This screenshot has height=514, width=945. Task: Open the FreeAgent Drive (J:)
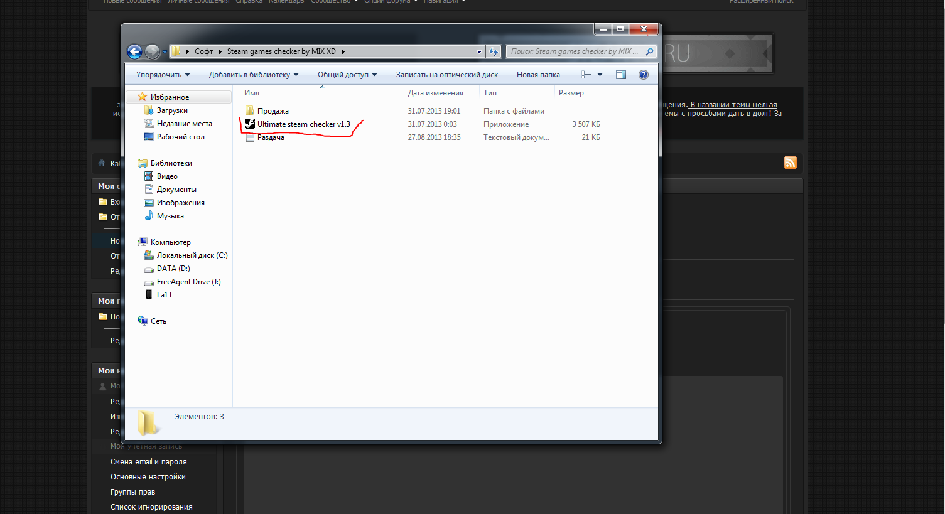(189, 282)
